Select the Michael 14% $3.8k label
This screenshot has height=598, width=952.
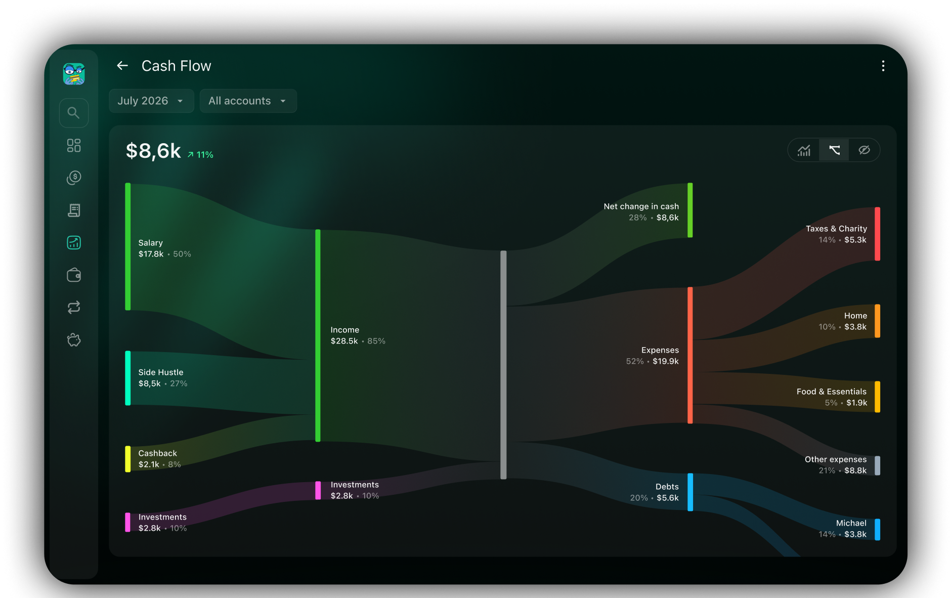tap(843, 529)
